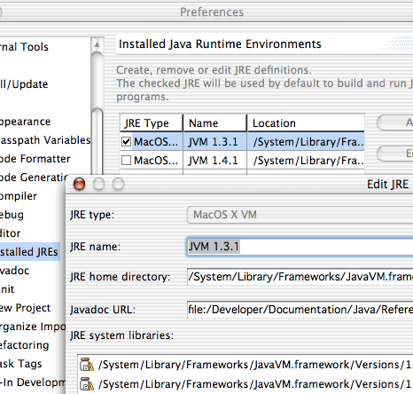Select the Compiler preferences item
Screen dimensions: 413x394
[19, 196]
